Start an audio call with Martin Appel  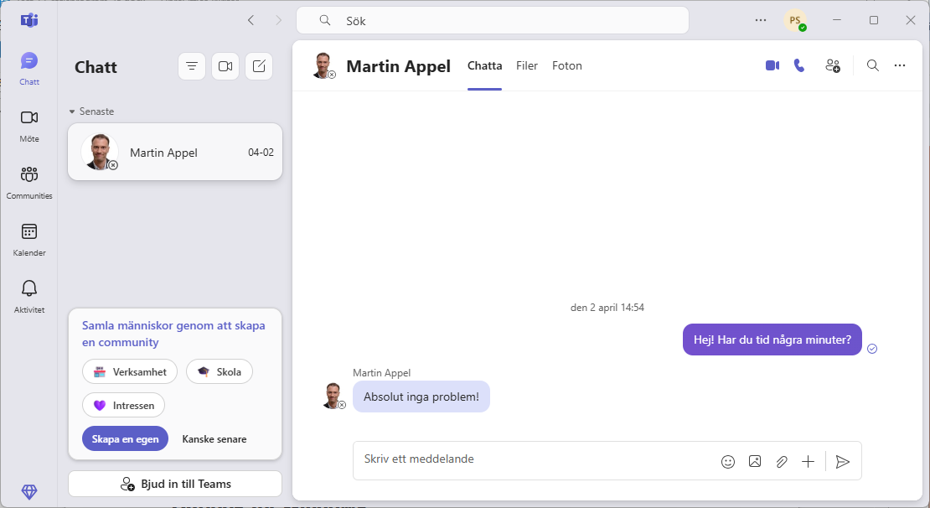tap(798, 65)
